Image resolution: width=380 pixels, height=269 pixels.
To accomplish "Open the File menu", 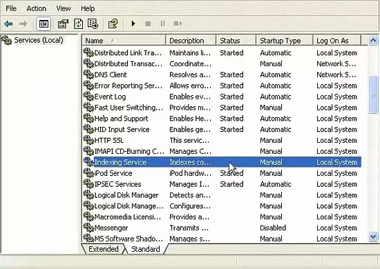I will [x=11, y=8].
